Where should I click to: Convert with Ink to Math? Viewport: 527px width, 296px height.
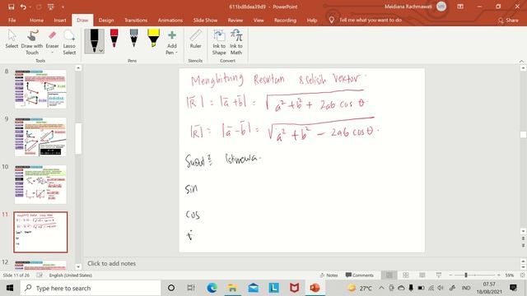pos(236,42)
